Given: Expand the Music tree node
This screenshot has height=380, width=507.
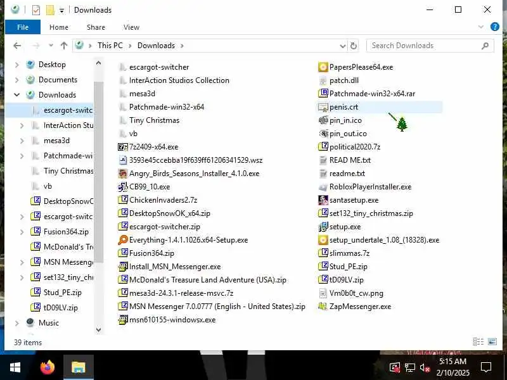Looking at the screenshot, I should point(17,323).
